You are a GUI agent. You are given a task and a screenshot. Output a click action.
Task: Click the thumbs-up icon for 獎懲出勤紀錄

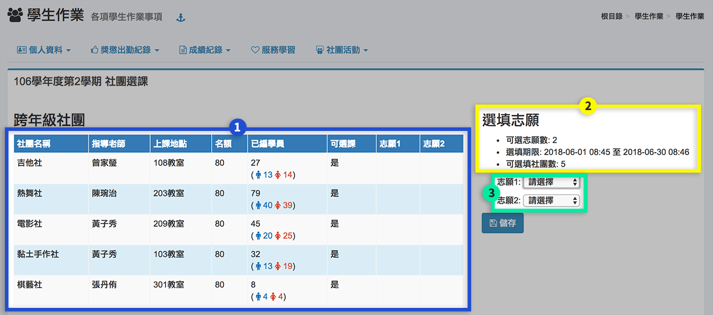[94, 50]
